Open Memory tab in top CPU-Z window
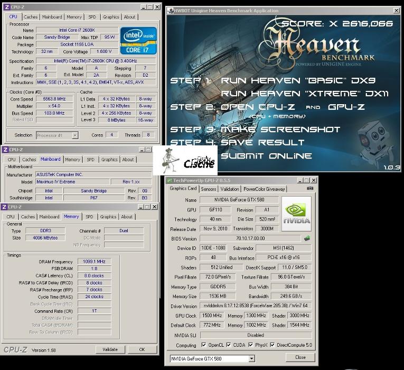404x370 pixels. pyautogui.click(x=74, y=17)
